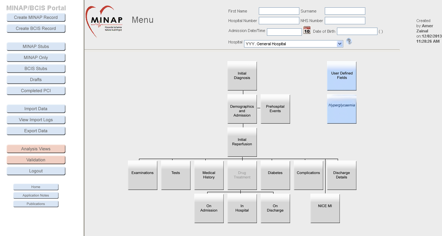The image size is (442, 236).
Task: Open the On Discharge drug treatment tile
Action: pos(275,208)
